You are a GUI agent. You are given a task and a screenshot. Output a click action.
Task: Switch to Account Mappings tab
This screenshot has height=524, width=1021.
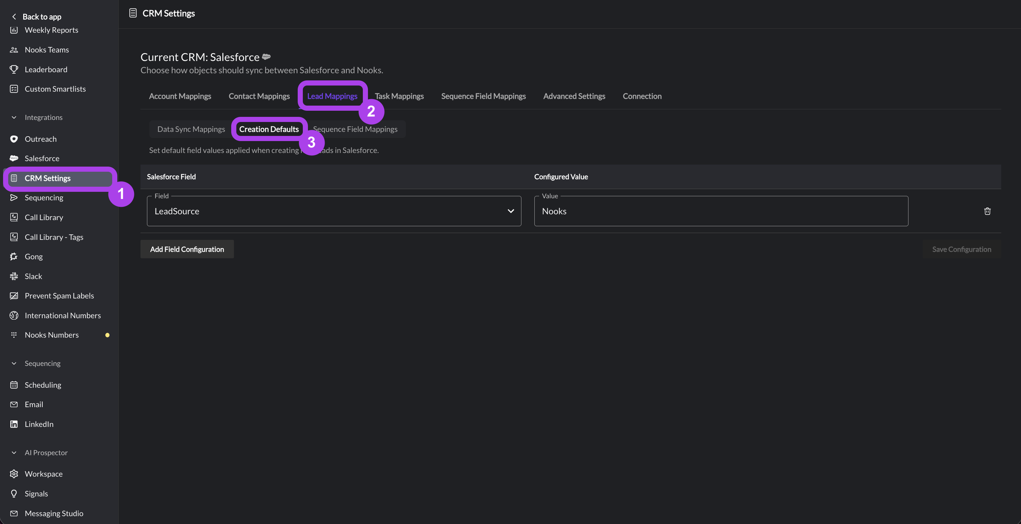click(180, 96)
